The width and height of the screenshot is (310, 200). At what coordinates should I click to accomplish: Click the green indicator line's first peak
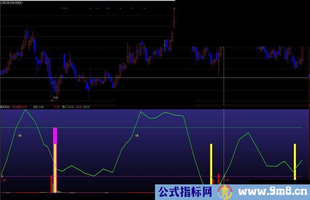[x=25, y=110]
